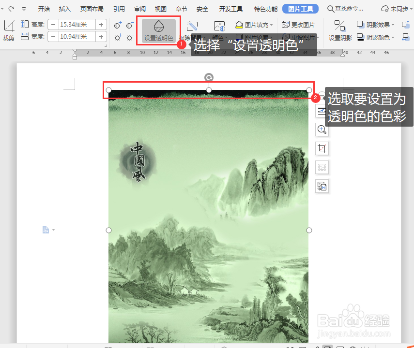Select the 图片工具 picture tools tab

[x=301, y=9]
